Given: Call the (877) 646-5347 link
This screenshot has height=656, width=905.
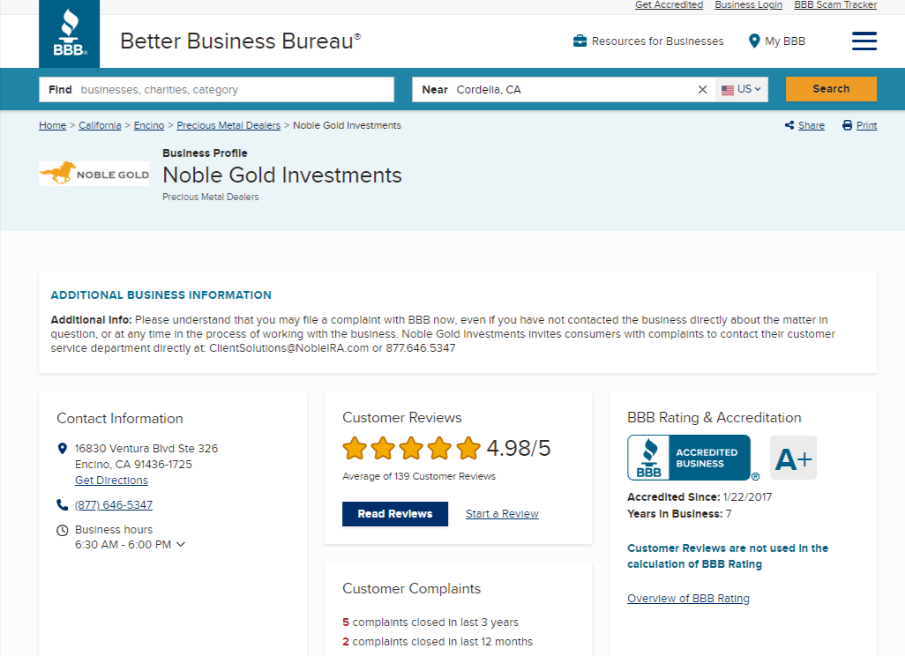Looking at the screenshot, I should pyautogui.click(x=114, y=505).
